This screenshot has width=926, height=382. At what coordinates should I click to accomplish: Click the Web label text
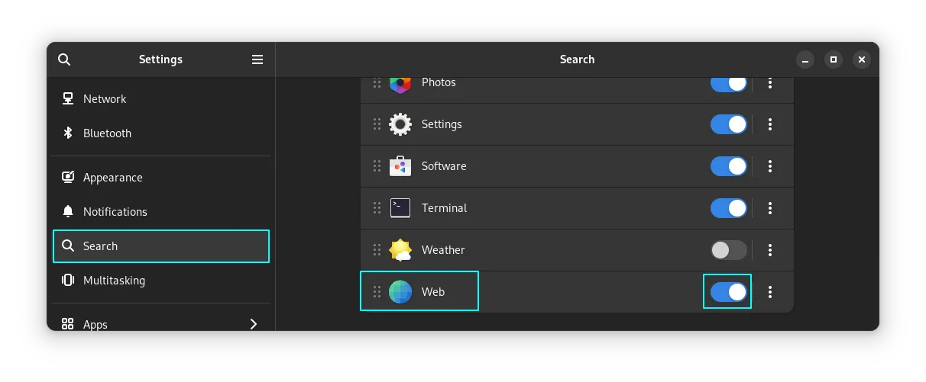point(433,292)
